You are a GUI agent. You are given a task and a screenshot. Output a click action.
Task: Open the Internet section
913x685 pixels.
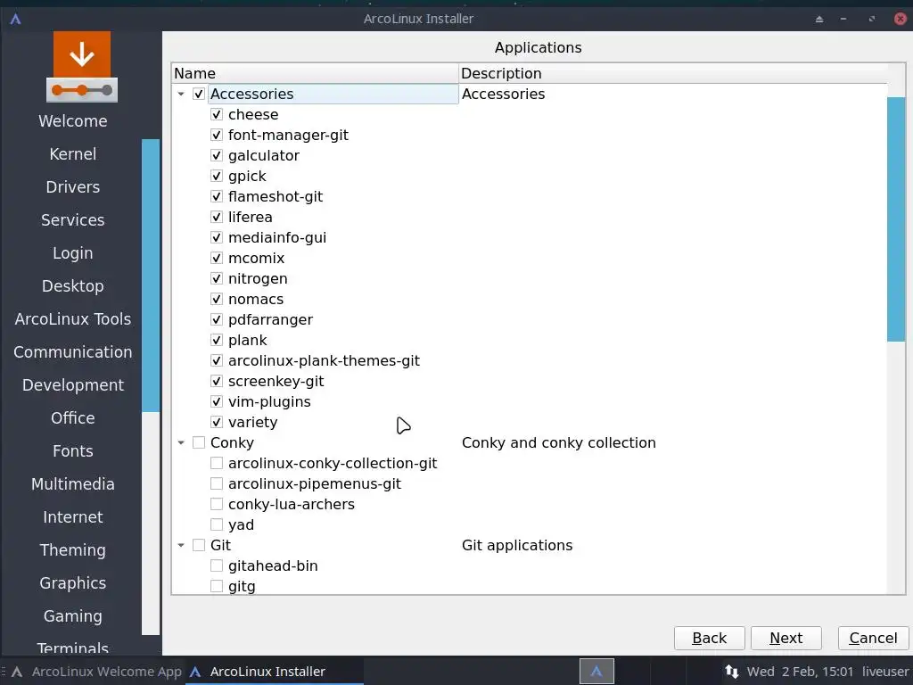pos(73,517)
